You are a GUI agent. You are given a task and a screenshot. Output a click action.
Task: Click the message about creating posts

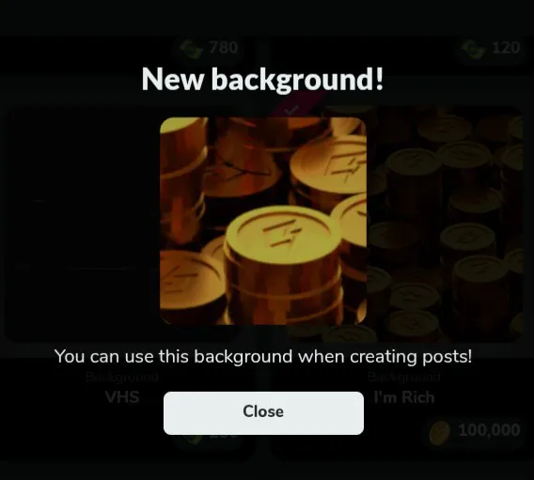[x=263, y=357]
